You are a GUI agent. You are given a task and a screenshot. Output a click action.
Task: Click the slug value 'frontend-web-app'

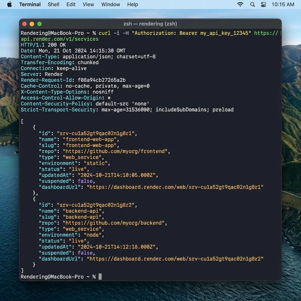tap(90, 145)
